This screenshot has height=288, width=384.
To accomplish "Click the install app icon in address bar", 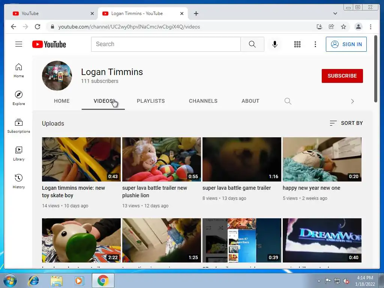I will point(319,27).
